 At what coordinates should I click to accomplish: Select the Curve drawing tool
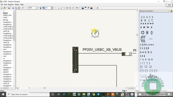click(x=64, y=8)
